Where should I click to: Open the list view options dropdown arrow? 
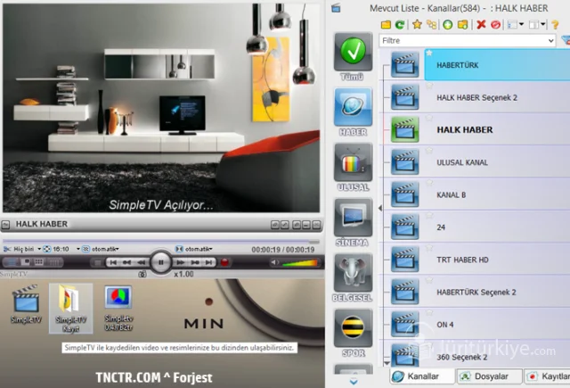[x=521, y=24]
